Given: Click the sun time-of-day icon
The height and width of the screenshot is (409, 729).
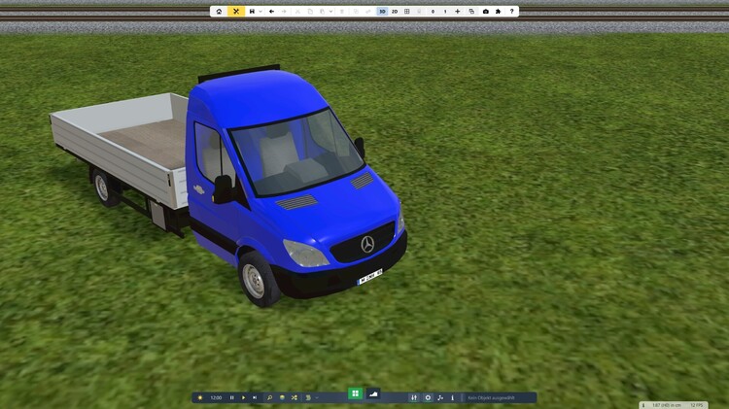Looking at the screenshot, I should pyautogui.click(x=200, y=398).
